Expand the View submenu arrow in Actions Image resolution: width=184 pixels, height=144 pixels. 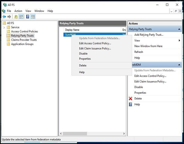click(179, 40)
